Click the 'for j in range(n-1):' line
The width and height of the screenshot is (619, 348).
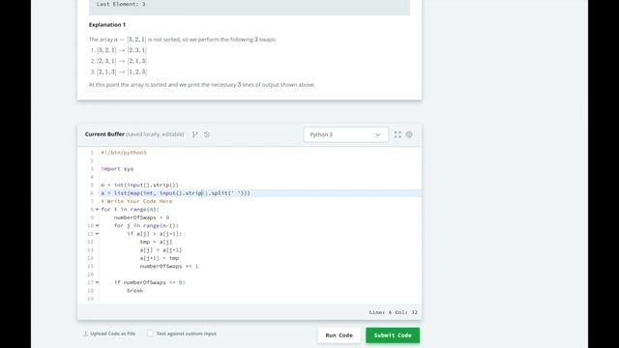[146, 225]
